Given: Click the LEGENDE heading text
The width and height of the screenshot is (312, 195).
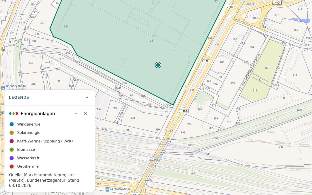Looking at the screenshot, I should coord(19,97).
